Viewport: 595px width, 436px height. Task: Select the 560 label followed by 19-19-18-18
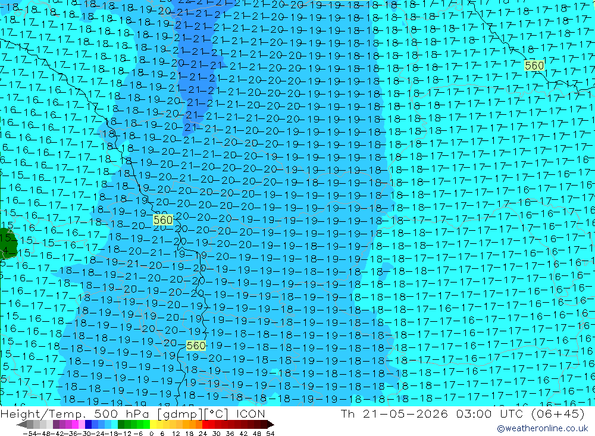[x=196, y=346]
